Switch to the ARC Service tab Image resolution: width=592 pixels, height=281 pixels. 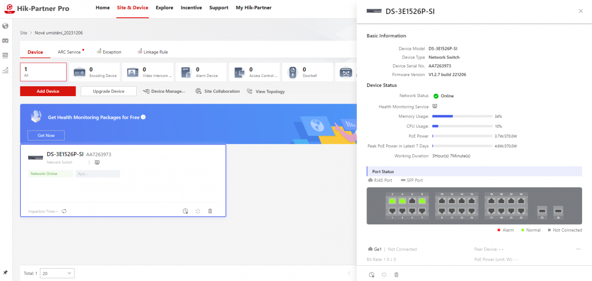coord(69,52)
